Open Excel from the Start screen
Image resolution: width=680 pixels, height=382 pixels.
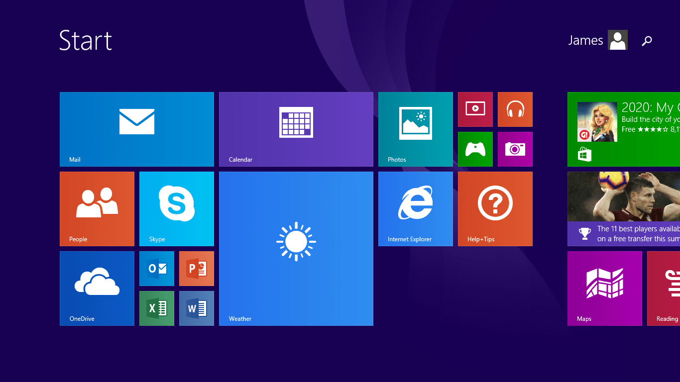(156, 308)
